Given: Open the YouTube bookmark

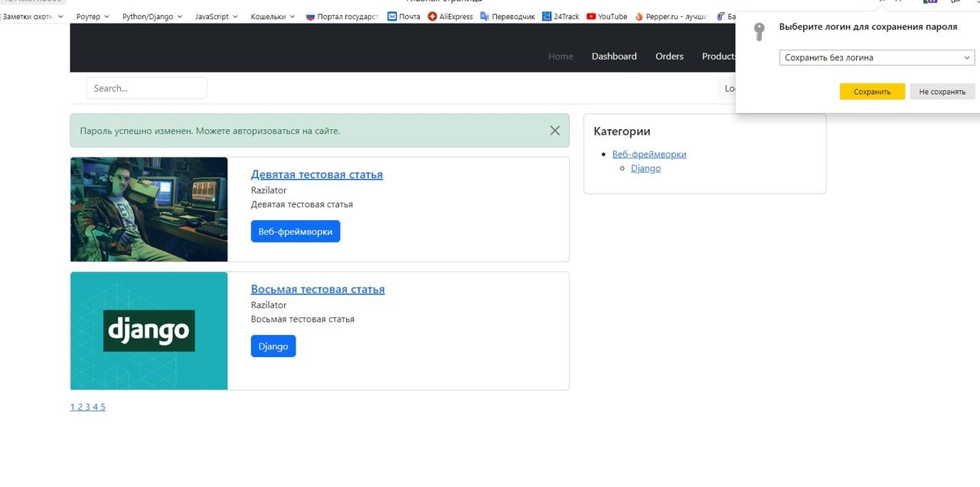Looking at the screenshot, I should [x=606, y=16].
